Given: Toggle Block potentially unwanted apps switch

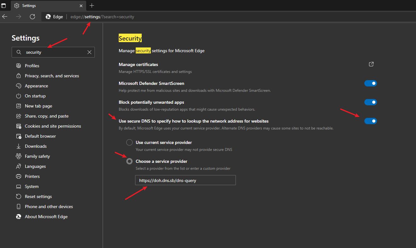Looking at the screenshot, I should (371, 102).
